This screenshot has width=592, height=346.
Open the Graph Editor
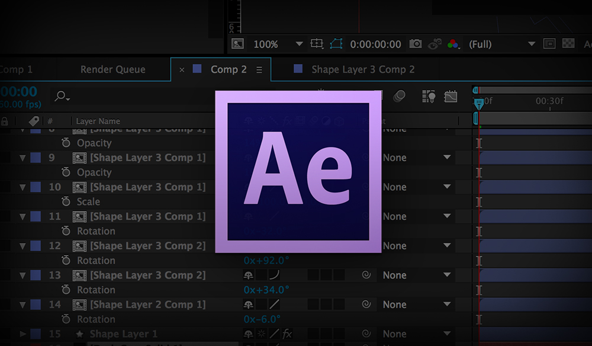click(450, 96)
